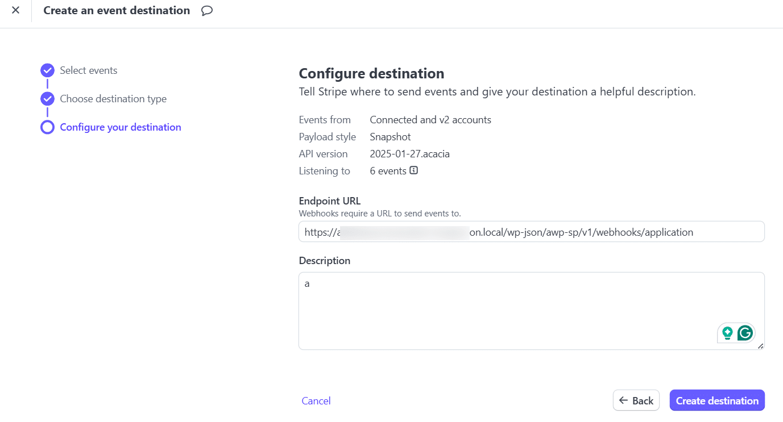This screenshot has height=422, width=783.
Task: Focus the Endpoint URL field
Action: tap(531, 232)
